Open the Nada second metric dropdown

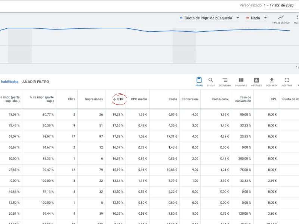256,18
